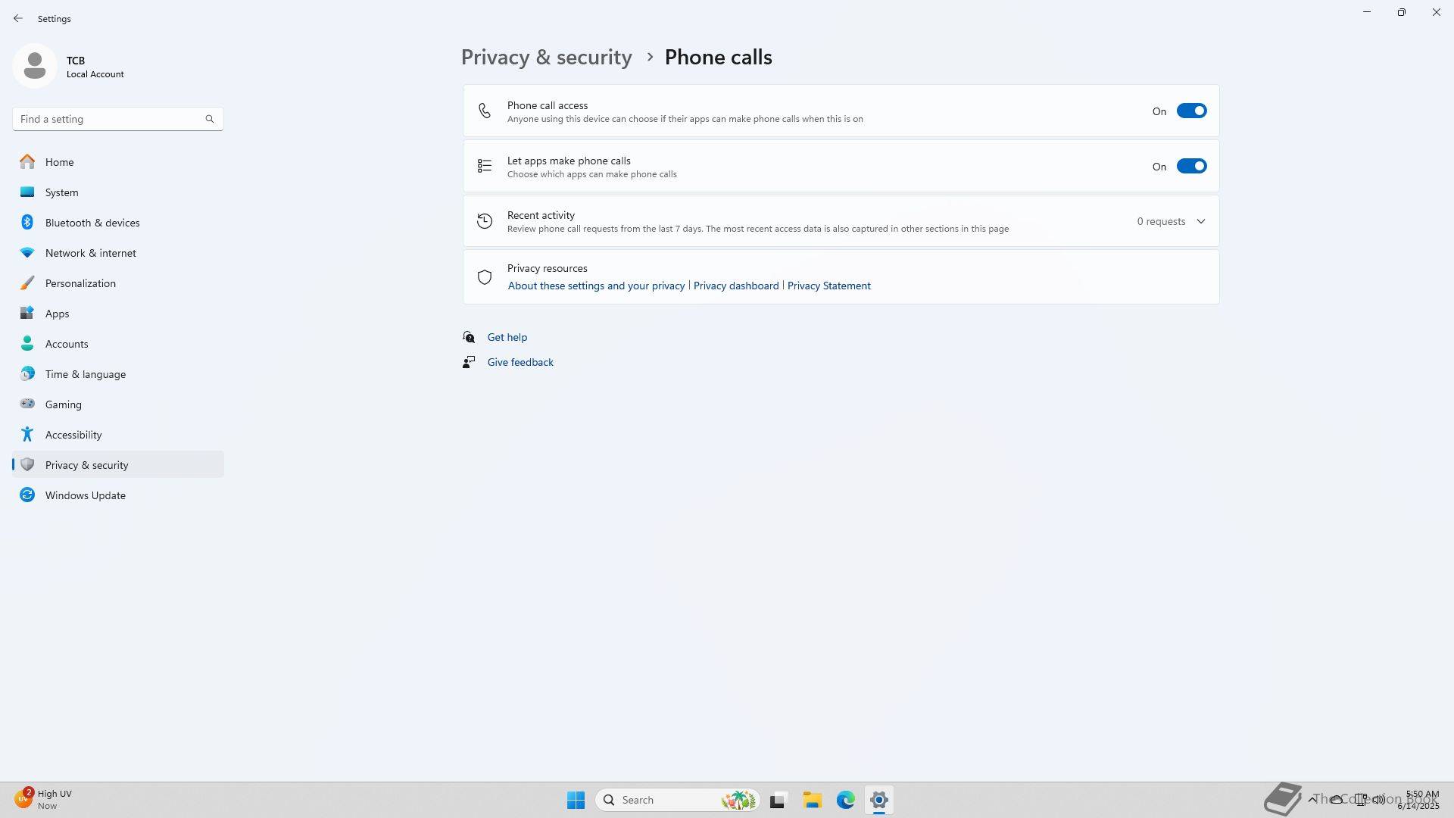Click the search magnifier in Find a setting
Image resolution: width=1454 pixels, height=818 pixels.
coord(210,119)
